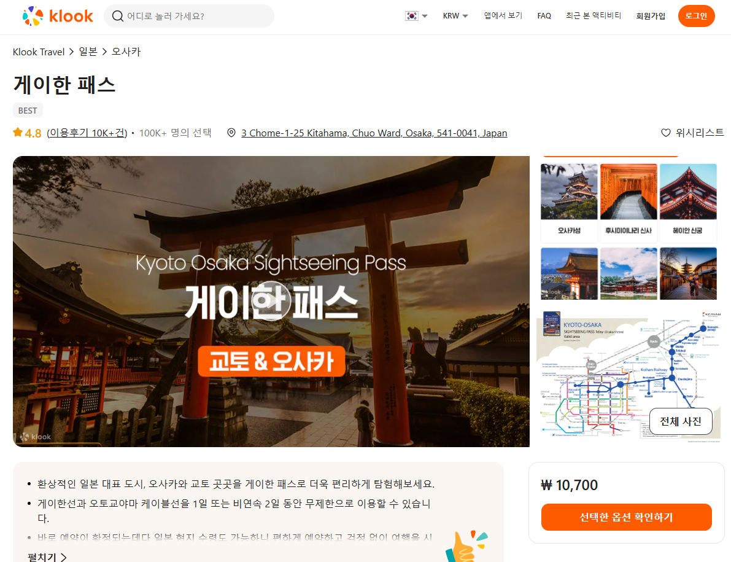Screen dimensions: 731x562
Task: Click 선택한 옵션 확인하기 button
Action: (626, 517)
